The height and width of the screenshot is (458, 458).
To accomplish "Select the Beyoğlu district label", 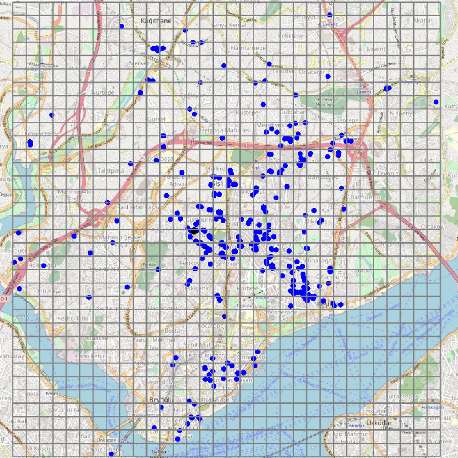I will (161, 399).
